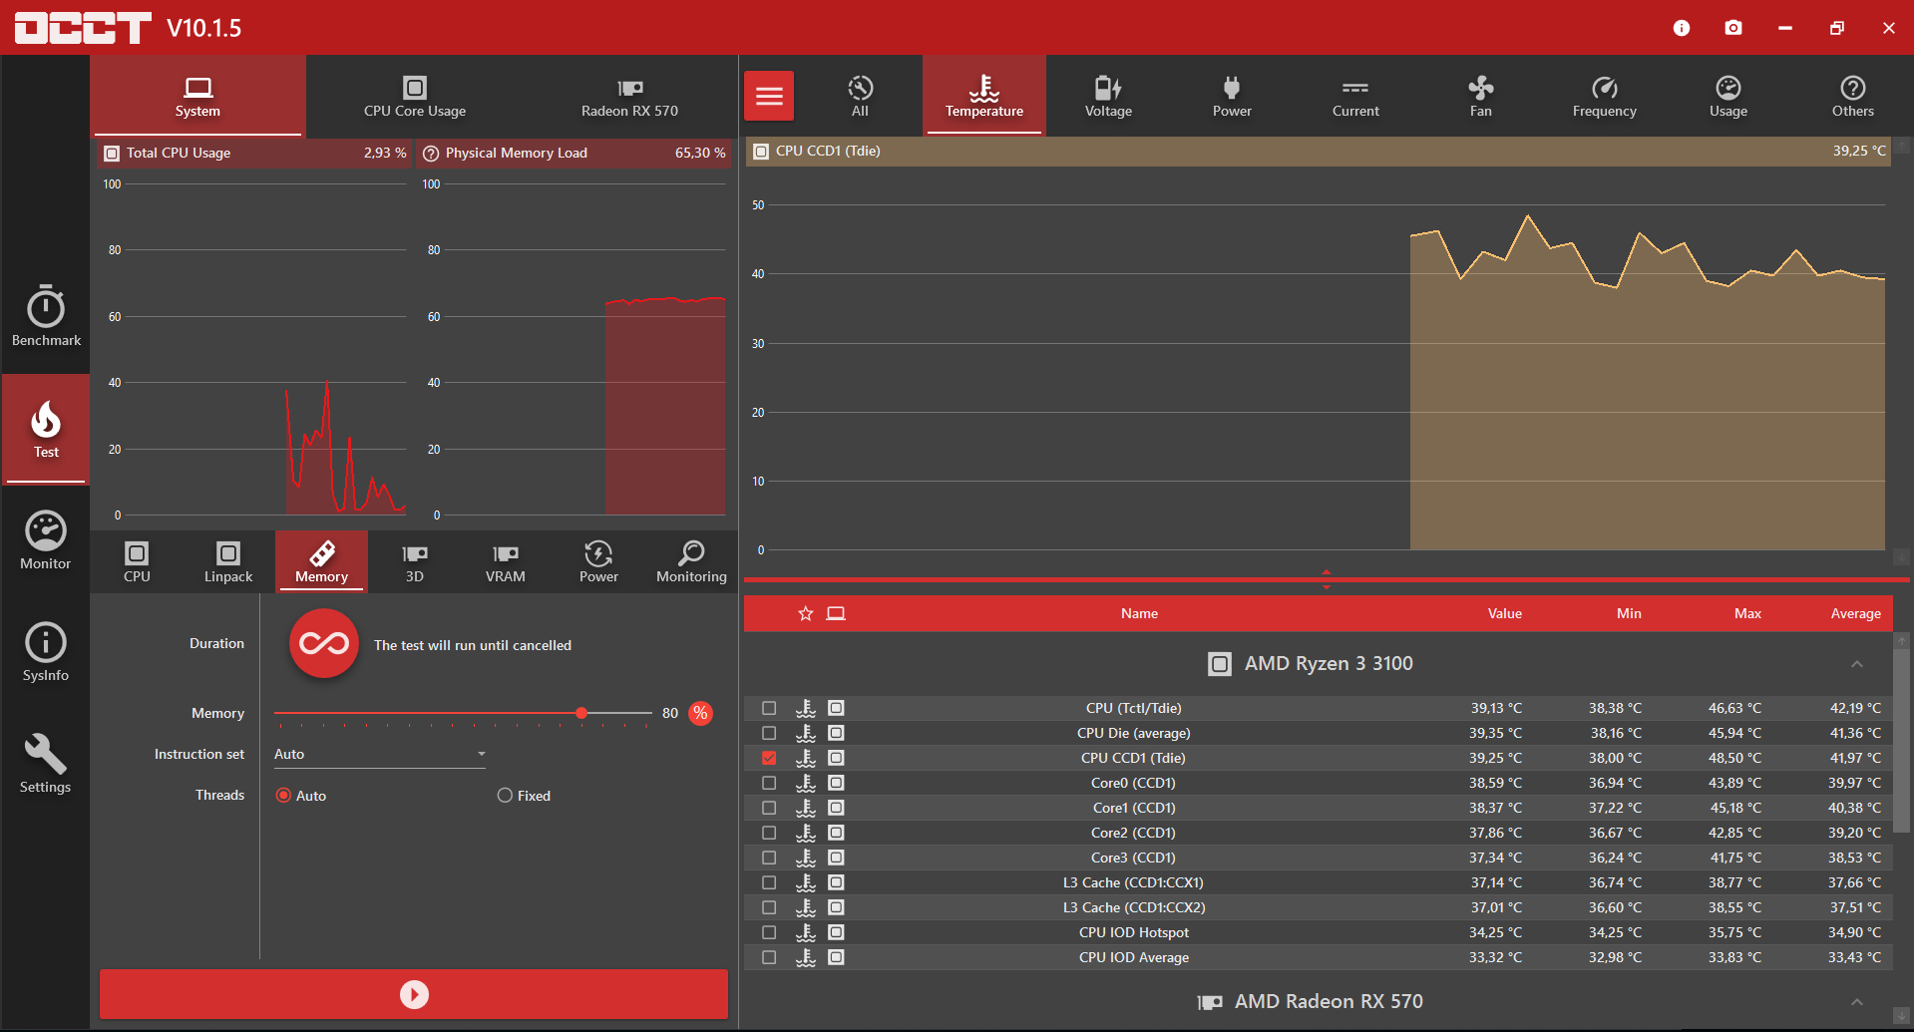The width and height of the screenshot is (1914, 1032).
Task: Click the Total CPU Usage graph header
Action: click(254, 154)
